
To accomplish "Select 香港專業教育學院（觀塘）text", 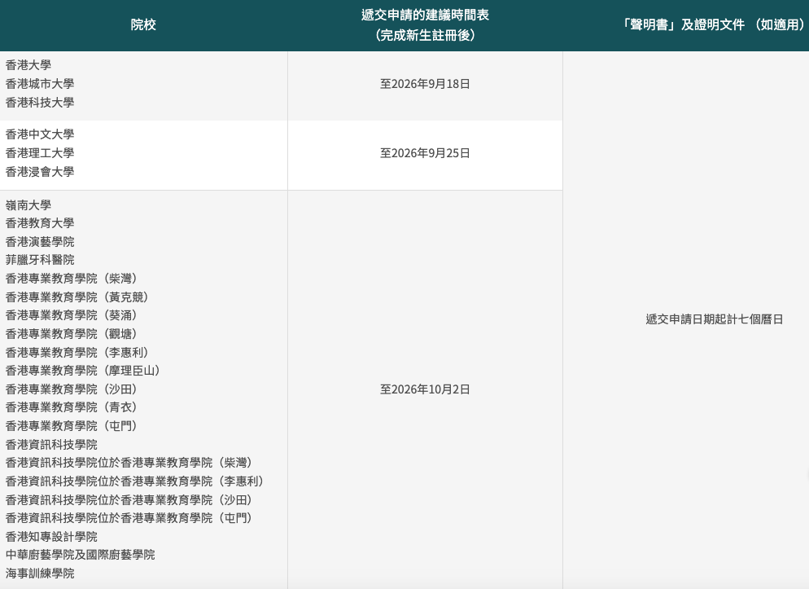I will (x=71, y=333).
